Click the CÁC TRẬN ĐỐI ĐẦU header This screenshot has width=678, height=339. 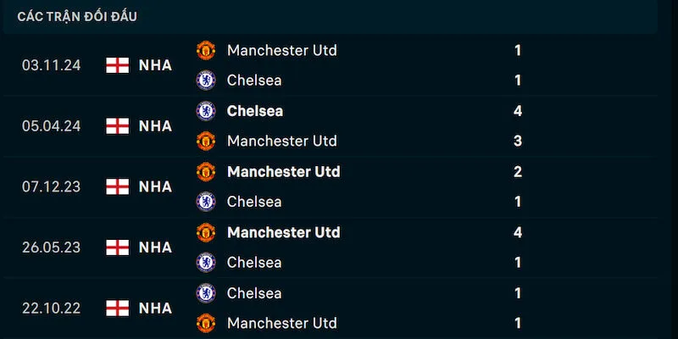point(77,16)
